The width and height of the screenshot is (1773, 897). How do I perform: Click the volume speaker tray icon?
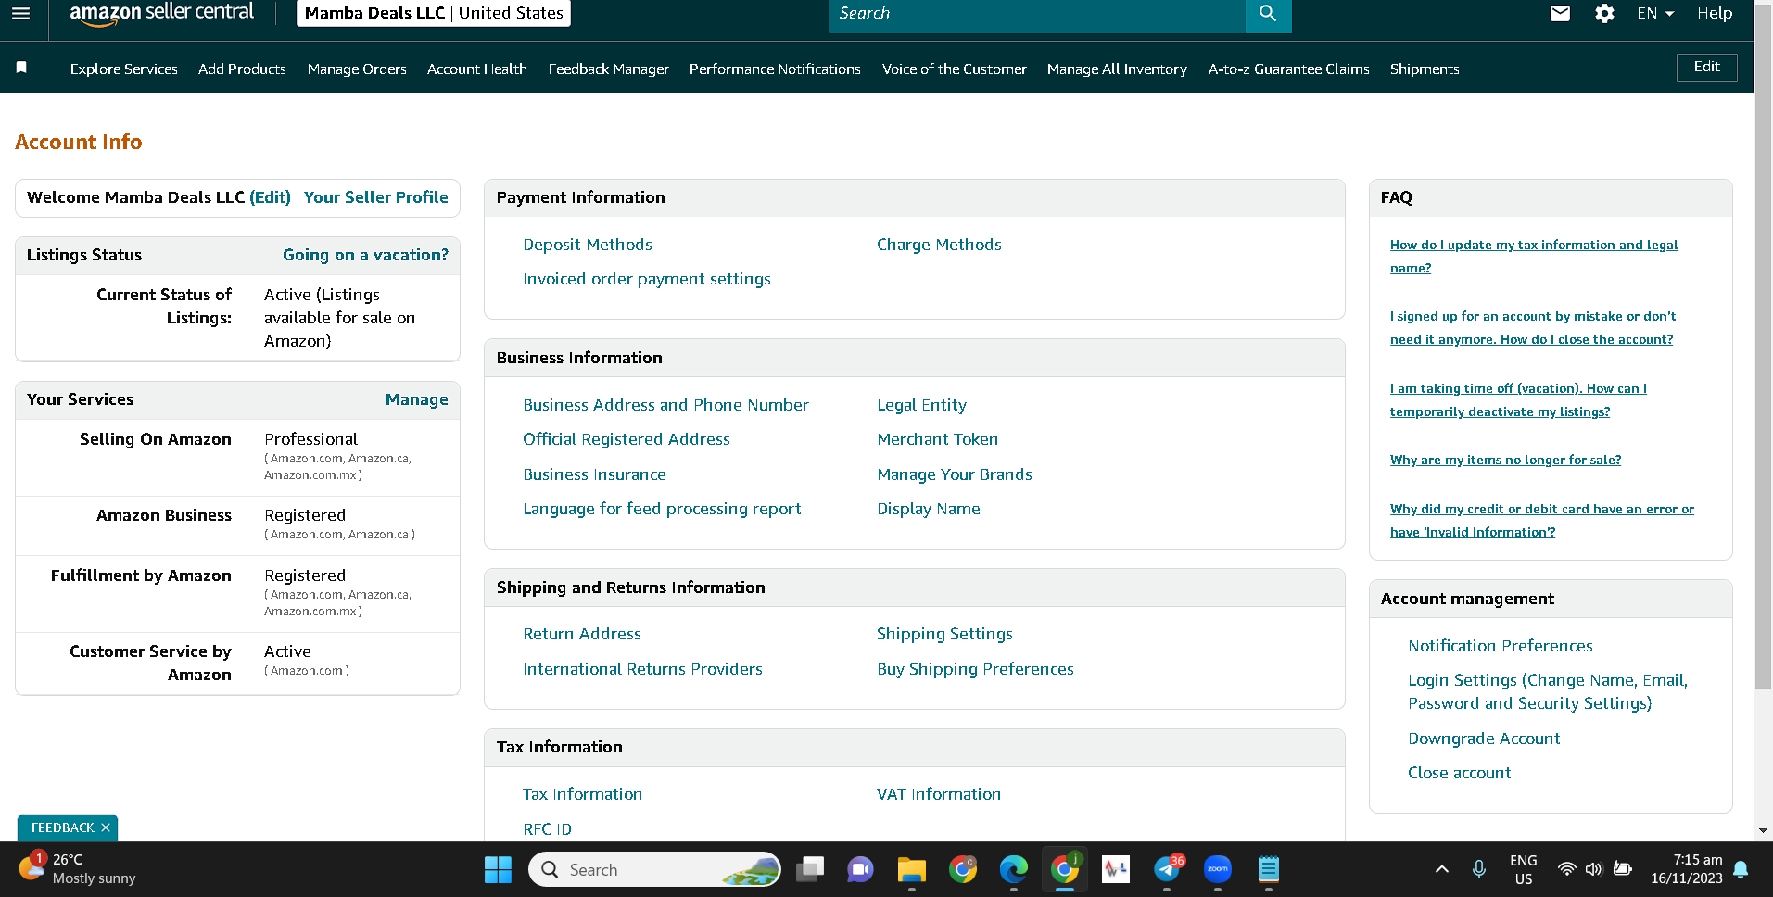click(1593, 869)
